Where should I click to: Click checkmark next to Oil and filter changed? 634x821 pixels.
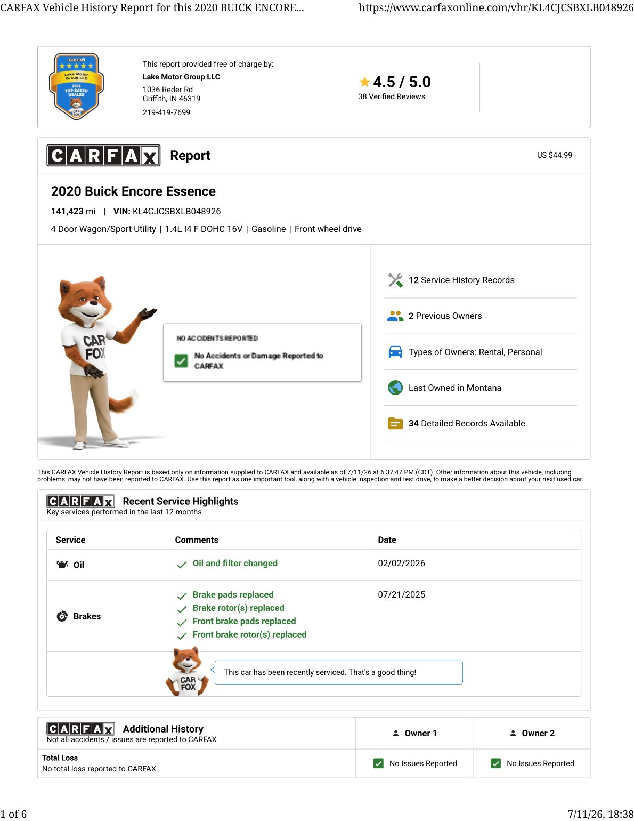point(182,565)
